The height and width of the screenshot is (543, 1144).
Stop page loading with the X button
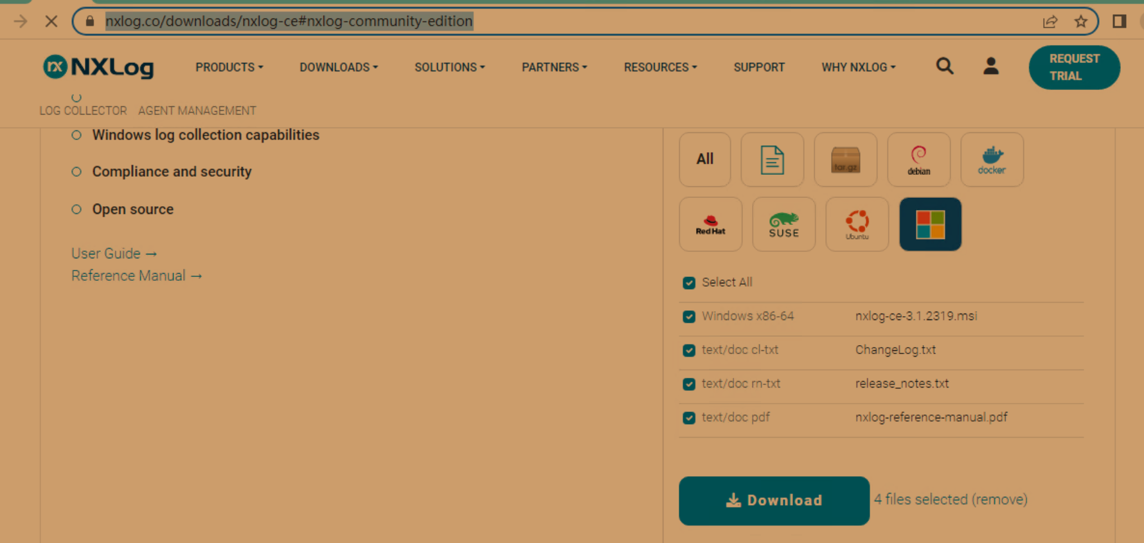(51, 21)
